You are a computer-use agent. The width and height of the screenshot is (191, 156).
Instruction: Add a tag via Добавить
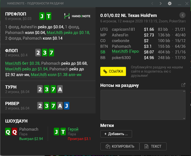tap(116, 134)
